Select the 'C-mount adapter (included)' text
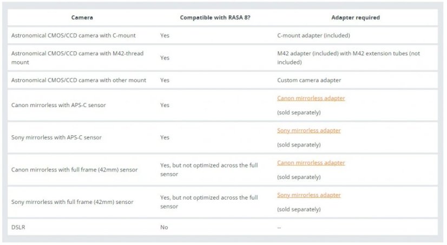 pyautogui.click(x=313, y=35)
